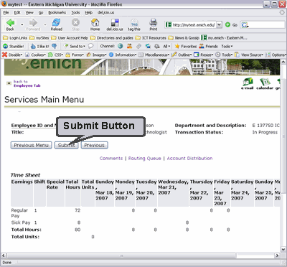Click the horizontal scrollbar right arrow
This screenshot has width=287, height=267.
[x=277, y=256]
